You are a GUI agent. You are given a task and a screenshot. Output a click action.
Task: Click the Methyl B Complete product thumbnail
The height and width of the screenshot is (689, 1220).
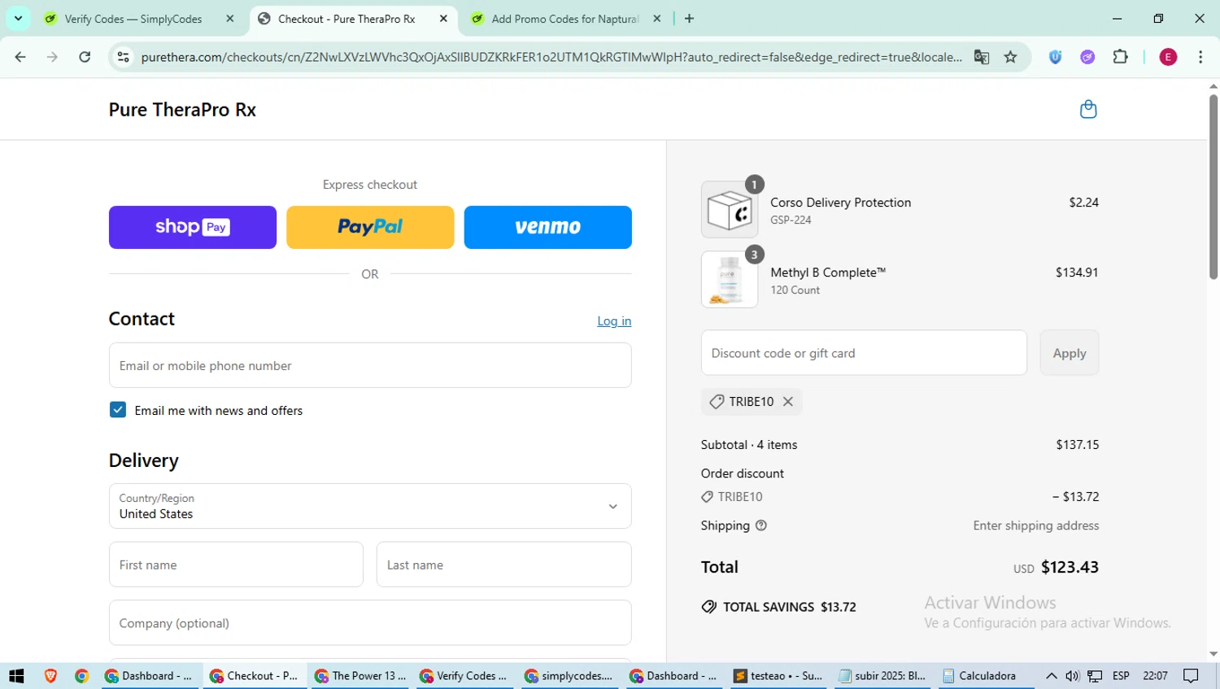pyautogui.click(x=730, y=280)
